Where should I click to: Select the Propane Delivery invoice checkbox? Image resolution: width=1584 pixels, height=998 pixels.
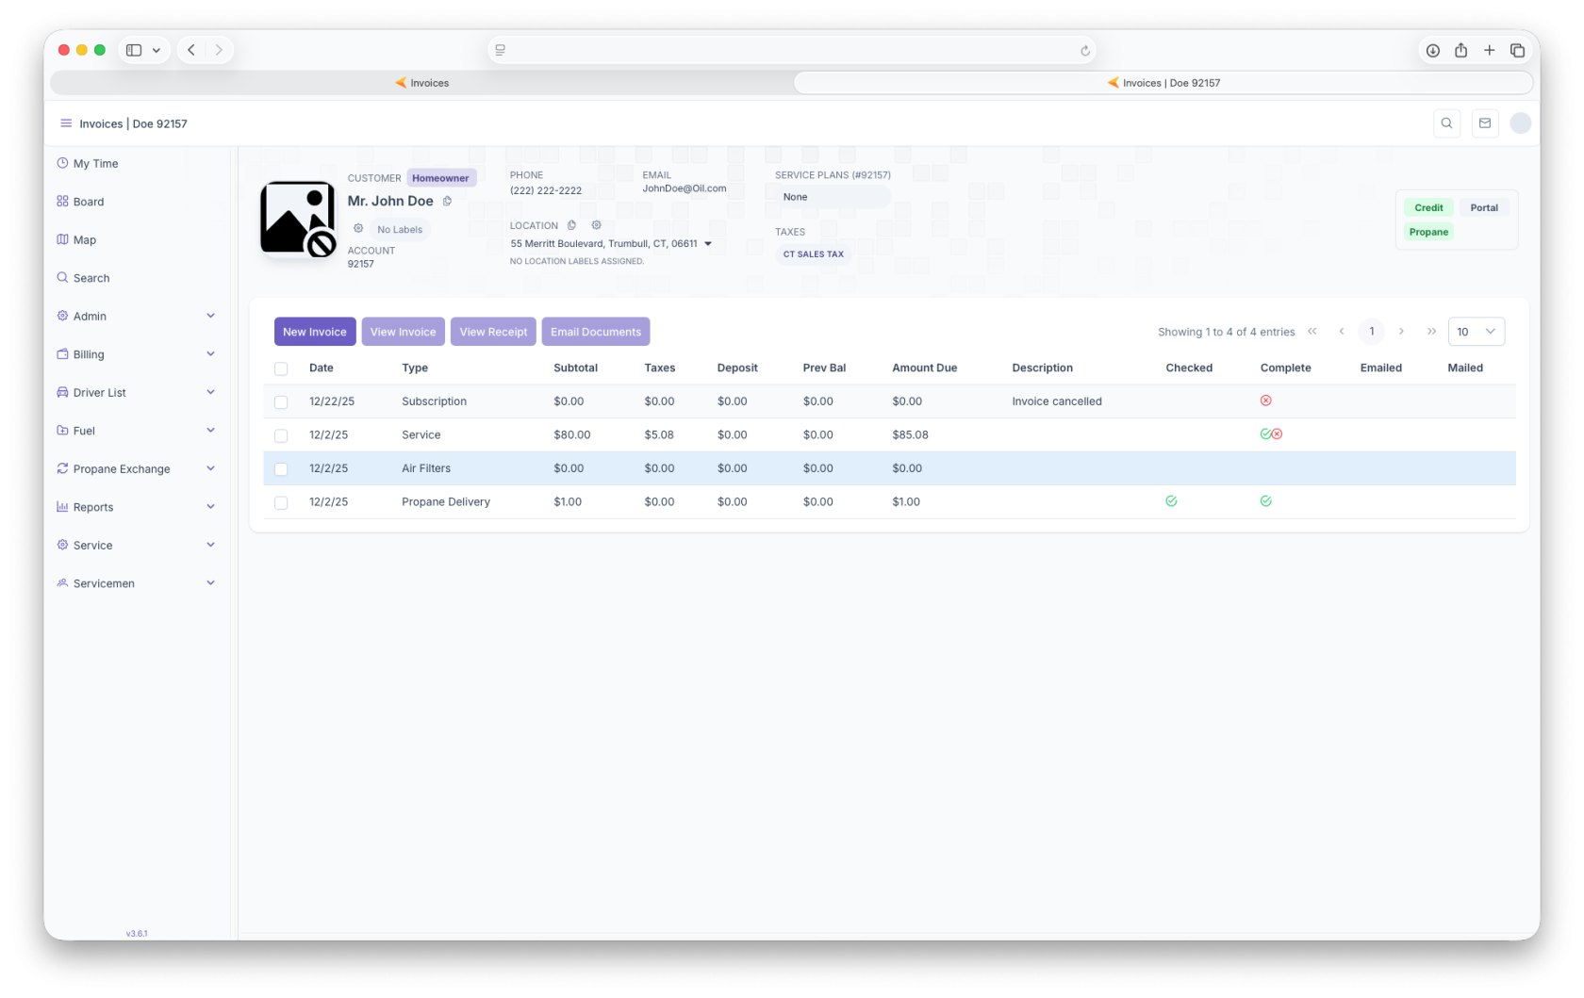coord(281,503)
